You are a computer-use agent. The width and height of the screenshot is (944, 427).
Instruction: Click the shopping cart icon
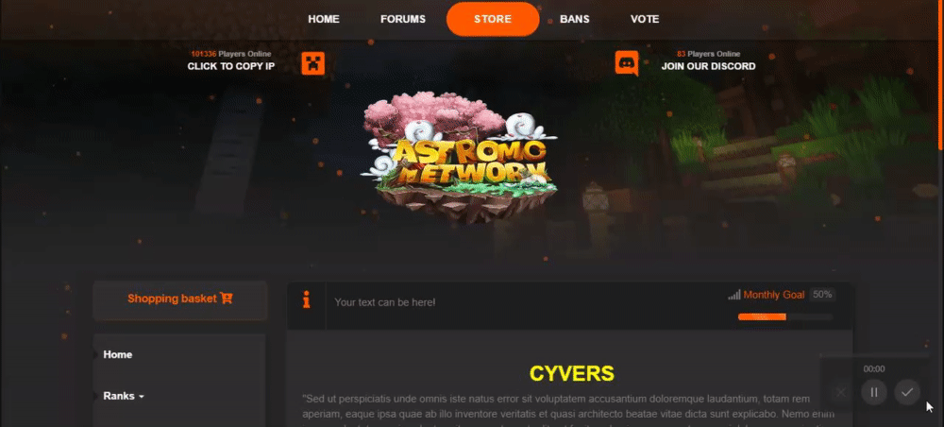[x=227, y=299]
